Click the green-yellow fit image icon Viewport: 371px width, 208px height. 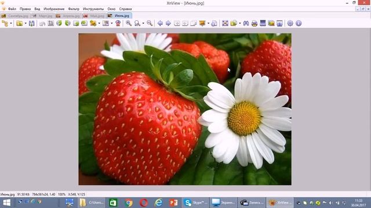[x=234, y=23]
